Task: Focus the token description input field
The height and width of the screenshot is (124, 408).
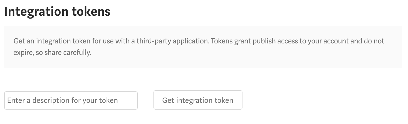Action: point(71,100)
